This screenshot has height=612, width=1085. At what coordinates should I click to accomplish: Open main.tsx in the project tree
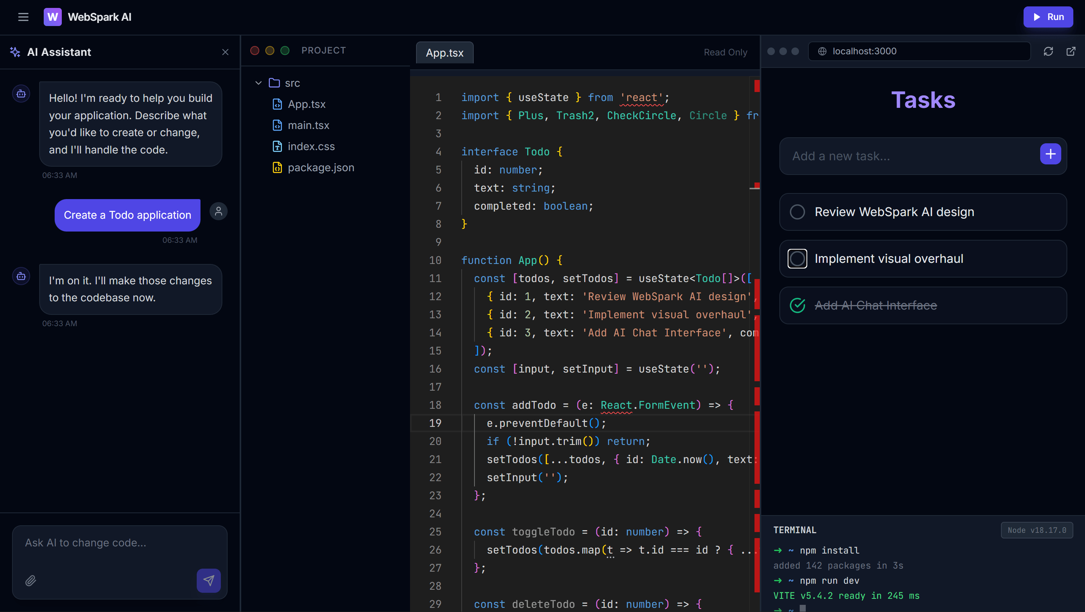(x=308, y=125)
